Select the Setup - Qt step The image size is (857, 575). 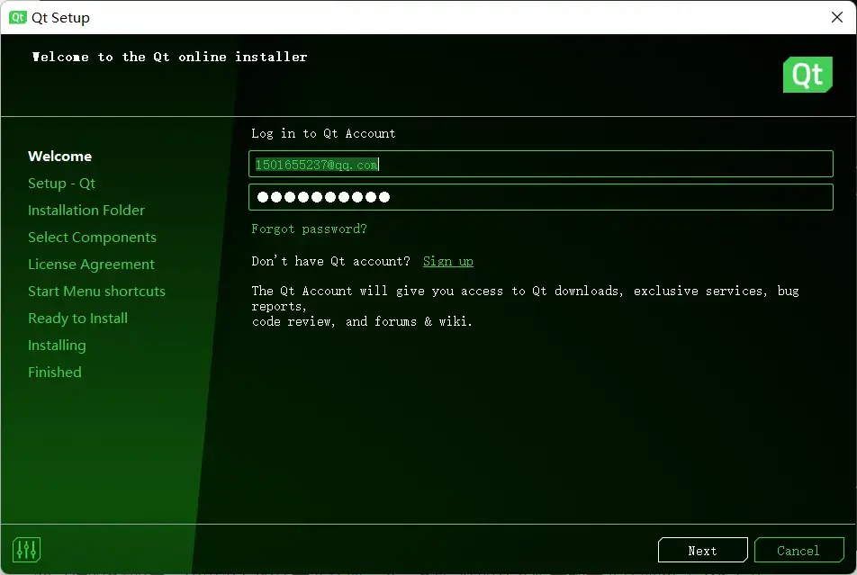pos(61,183)
